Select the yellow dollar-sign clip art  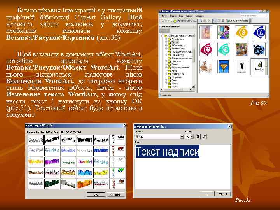pos(241,32)
